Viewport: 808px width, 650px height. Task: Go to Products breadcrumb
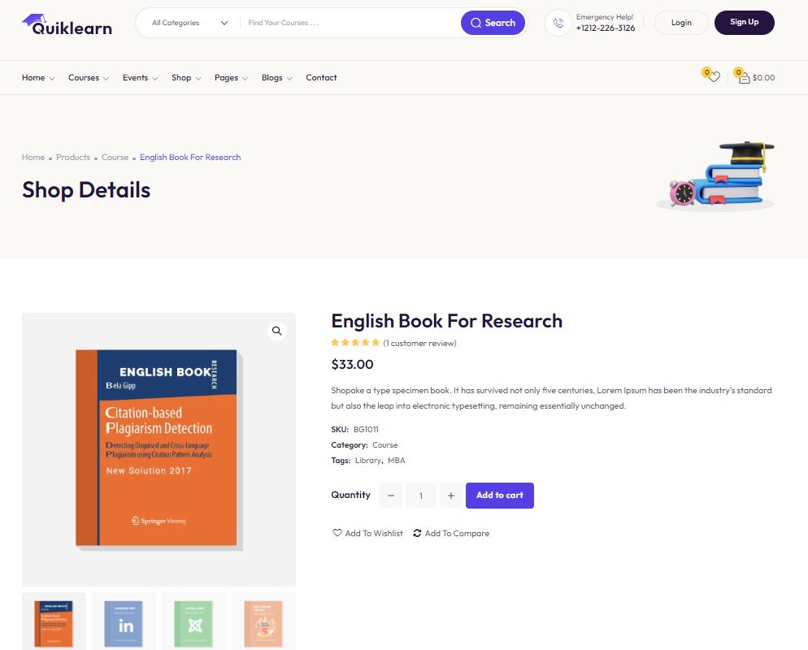point(73,157)
